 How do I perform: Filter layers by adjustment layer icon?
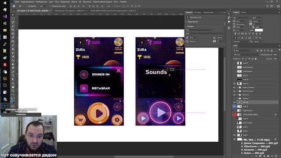(x=261, y=51)
